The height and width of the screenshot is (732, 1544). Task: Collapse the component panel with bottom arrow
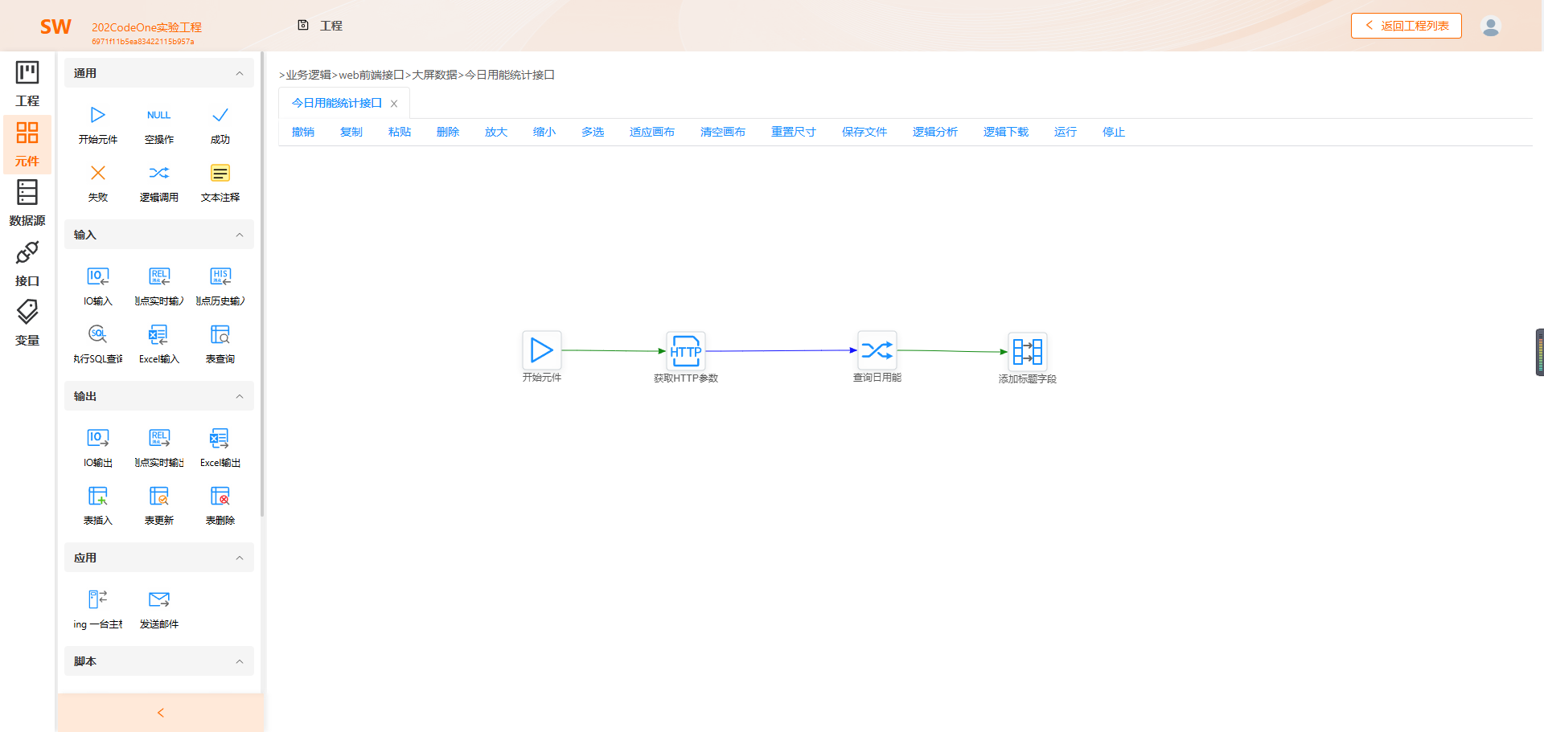[x=160, y=713]
